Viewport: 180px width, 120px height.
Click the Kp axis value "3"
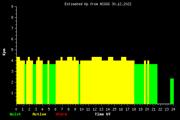[12, 71]
